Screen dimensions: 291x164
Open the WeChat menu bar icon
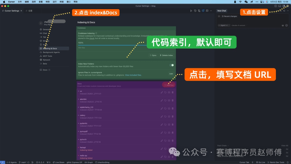[246, 2]
